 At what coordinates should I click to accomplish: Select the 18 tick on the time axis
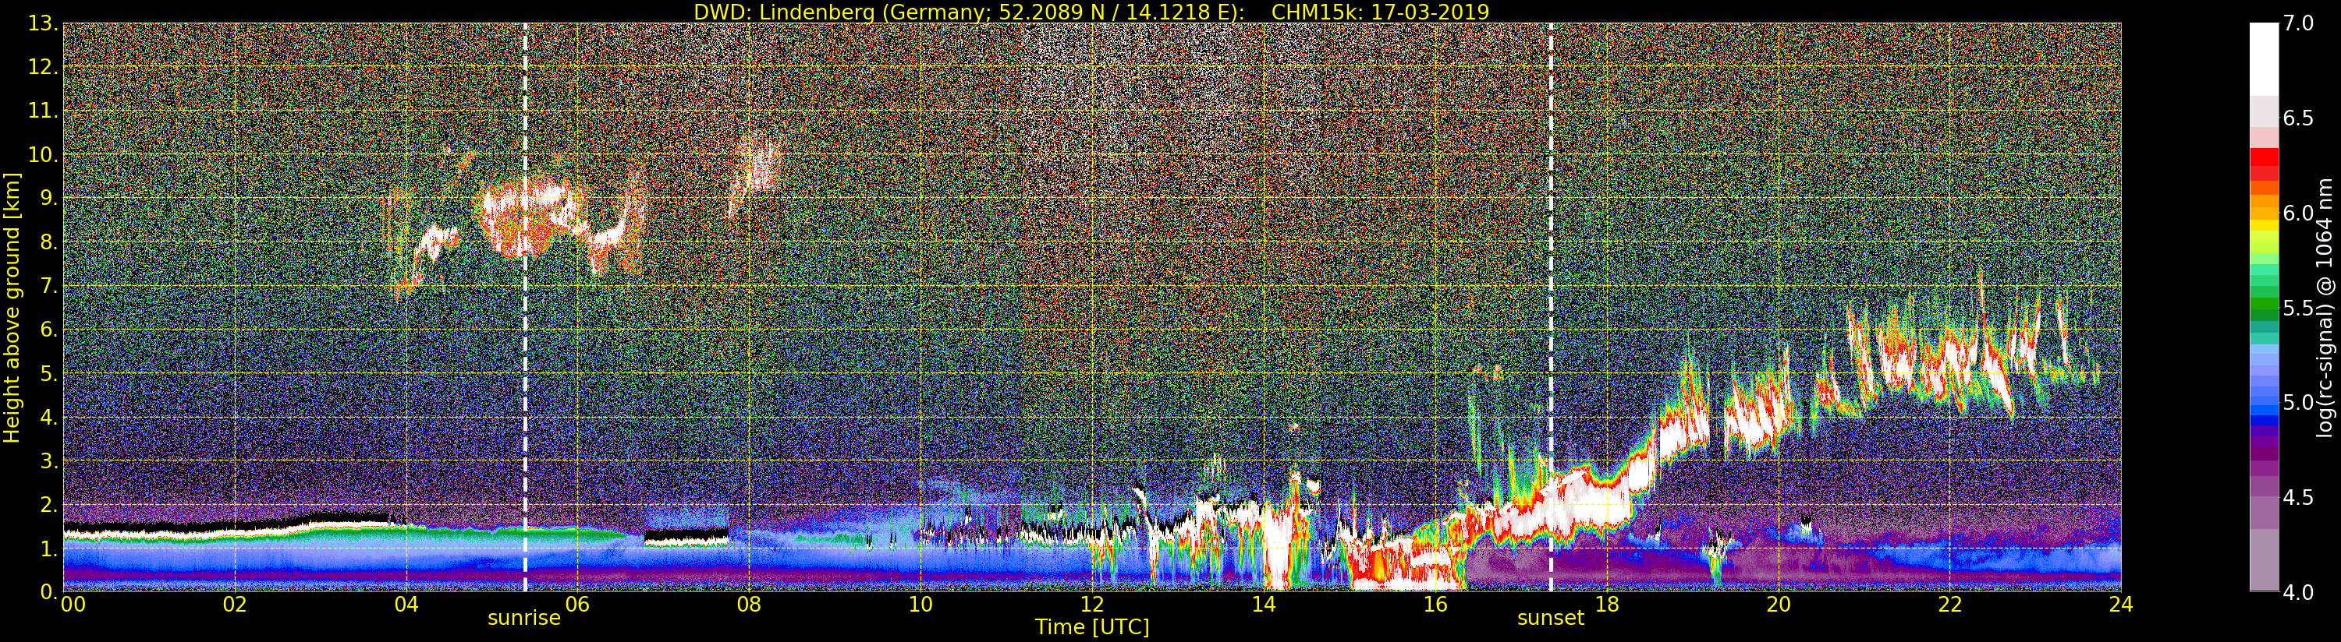coord(1607,605)
